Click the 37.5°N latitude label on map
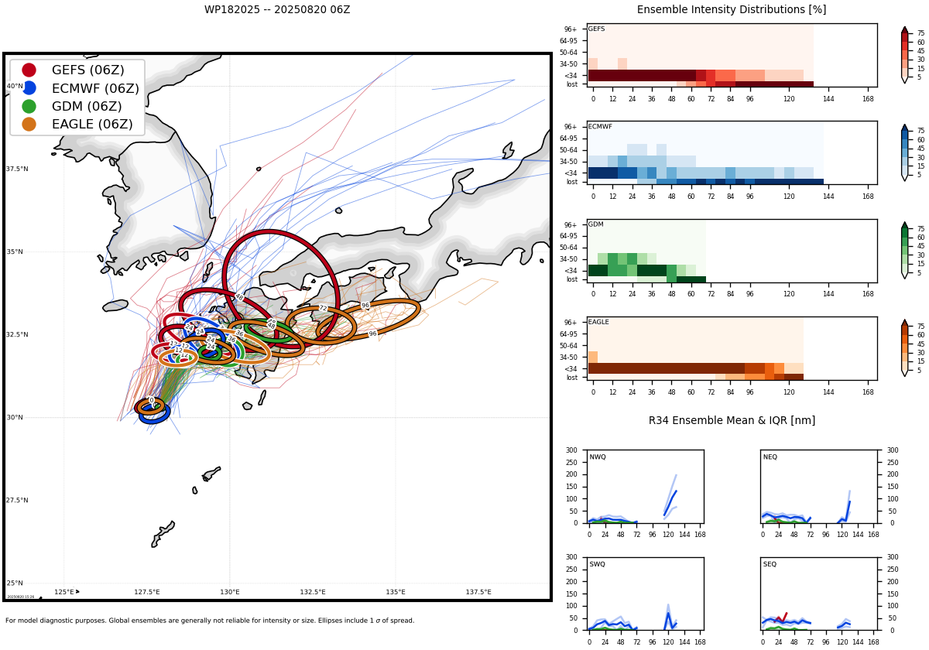 [x=17, y=169]
